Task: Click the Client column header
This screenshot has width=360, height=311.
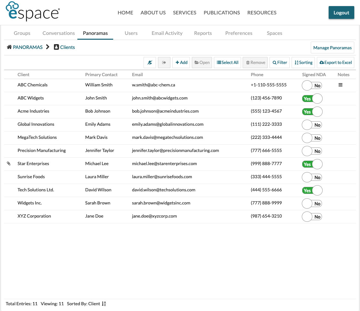Action: click(23, 75)
